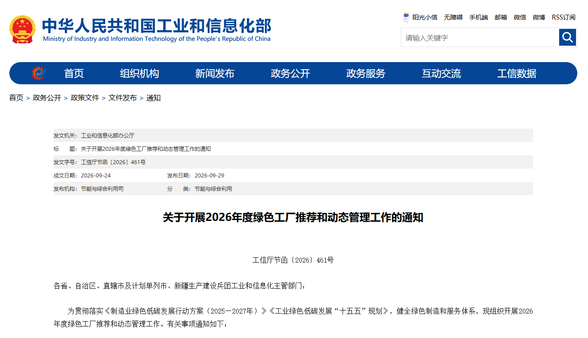The image size is (588, 338).
Task: Go to 政务公开 in the breadcrumb
Action: (x=47, y=98)
